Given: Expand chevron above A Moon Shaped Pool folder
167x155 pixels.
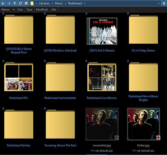Looking at the screenshot, I should click(3, 14).
